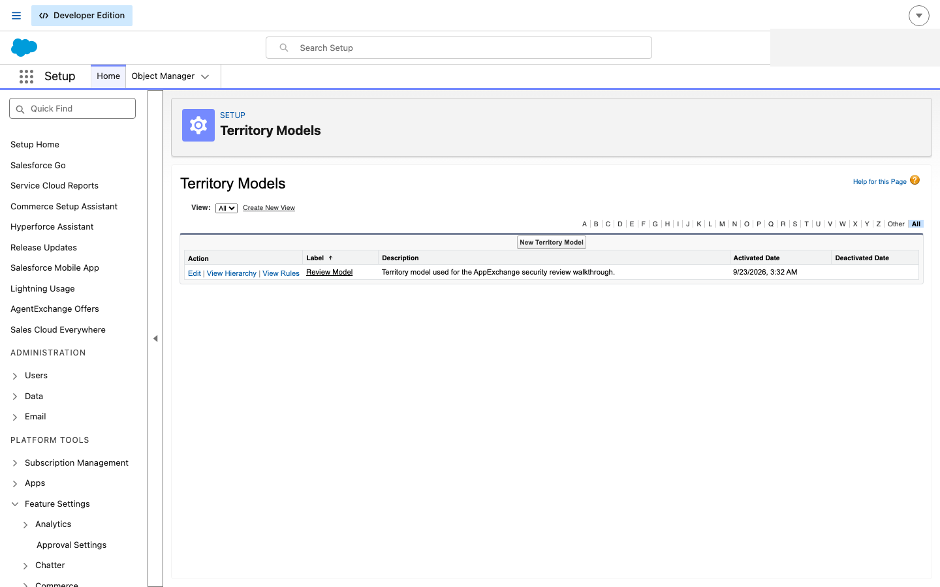Open the hamburger menu at top left
This screenshot has height=587, width=940.
(16, 16)
